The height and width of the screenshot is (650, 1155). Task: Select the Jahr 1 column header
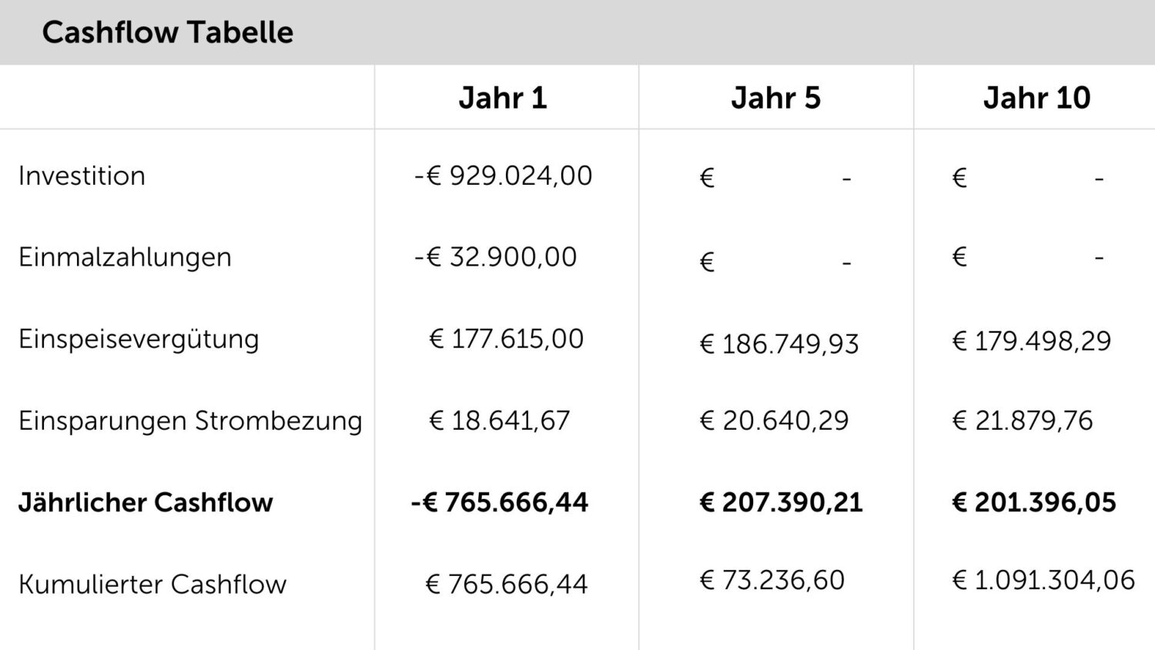click(x=503, y=98)
